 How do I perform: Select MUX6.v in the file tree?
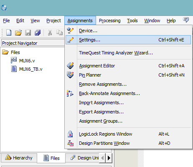(27, 61)
